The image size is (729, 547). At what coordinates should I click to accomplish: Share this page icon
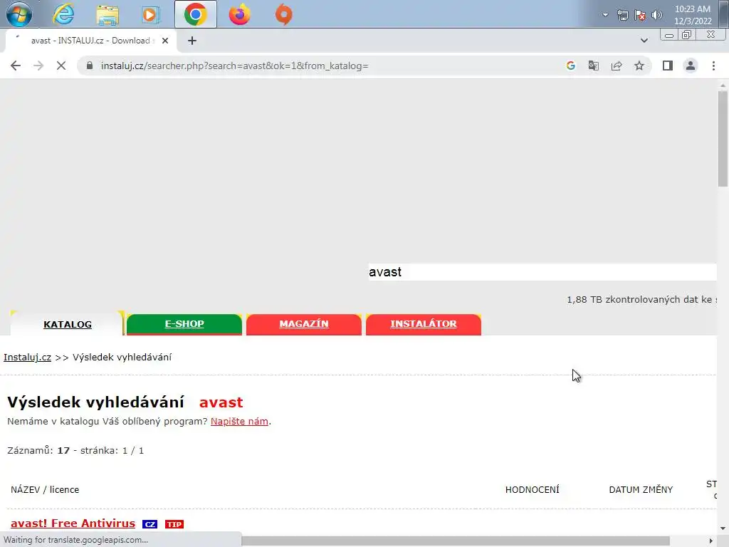pyautogui.click(x=617, y=66)
